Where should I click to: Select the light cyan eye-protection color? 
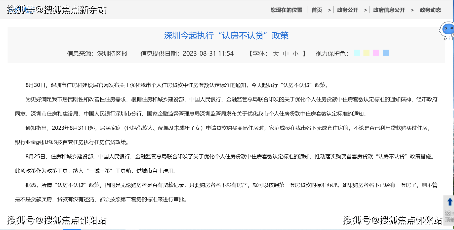click(356, 53)
